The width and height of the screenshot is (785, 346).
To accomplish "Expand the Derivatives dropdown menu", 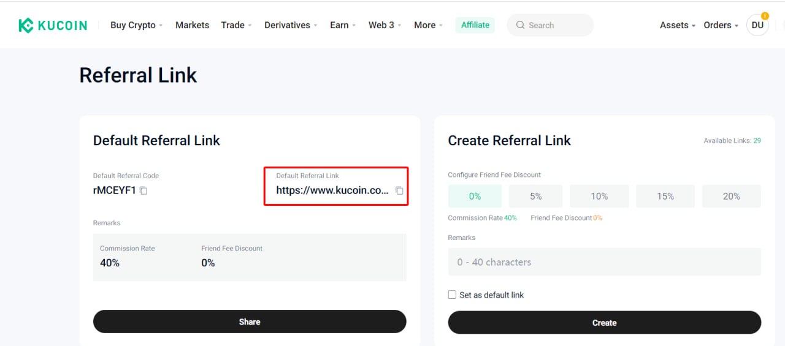I will tap(291, 25).
